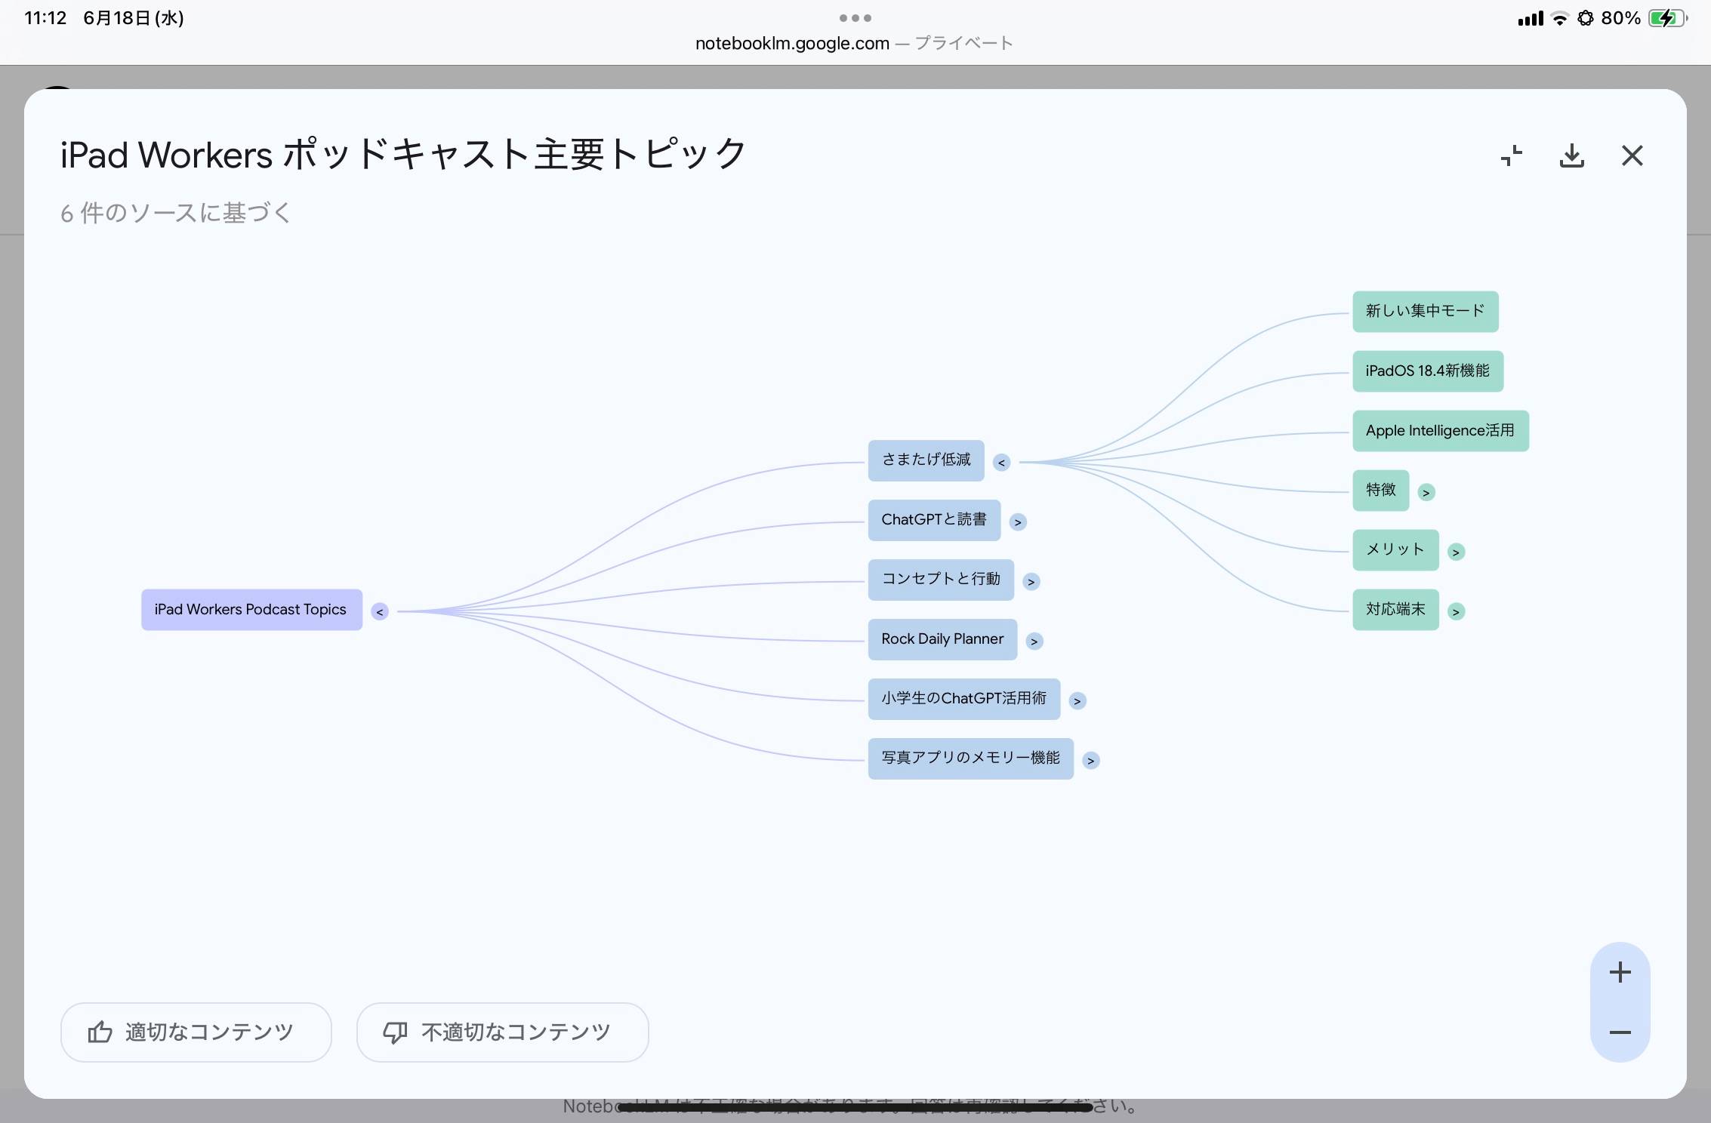This screenshot has height=1123, width=1711.
Task: Collapse the mind map fullscreen view
Action: click(1511, 155)
